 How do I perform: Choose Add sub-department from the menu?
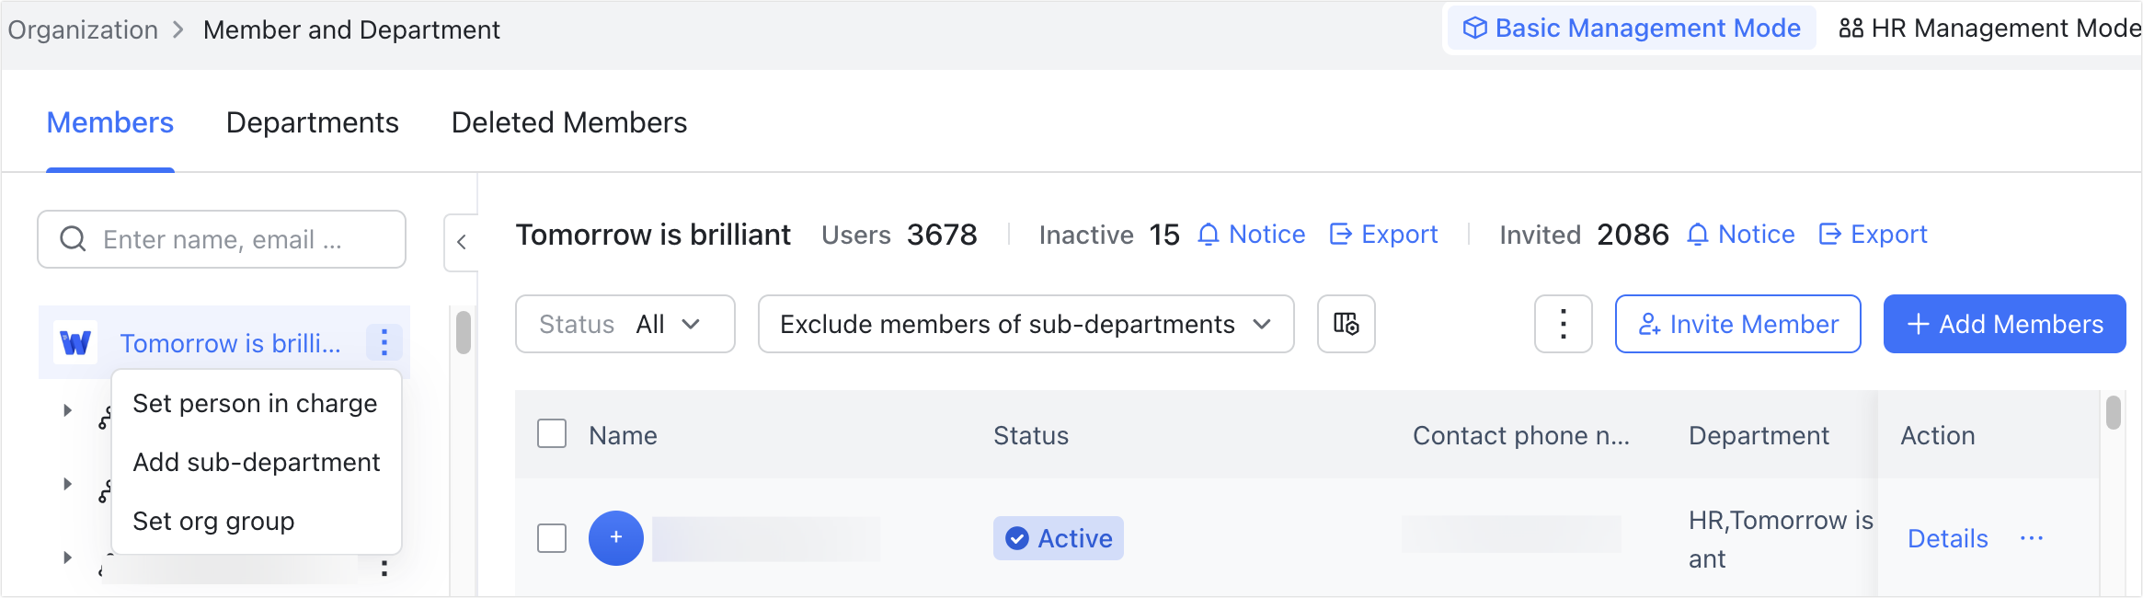(256, 462)
